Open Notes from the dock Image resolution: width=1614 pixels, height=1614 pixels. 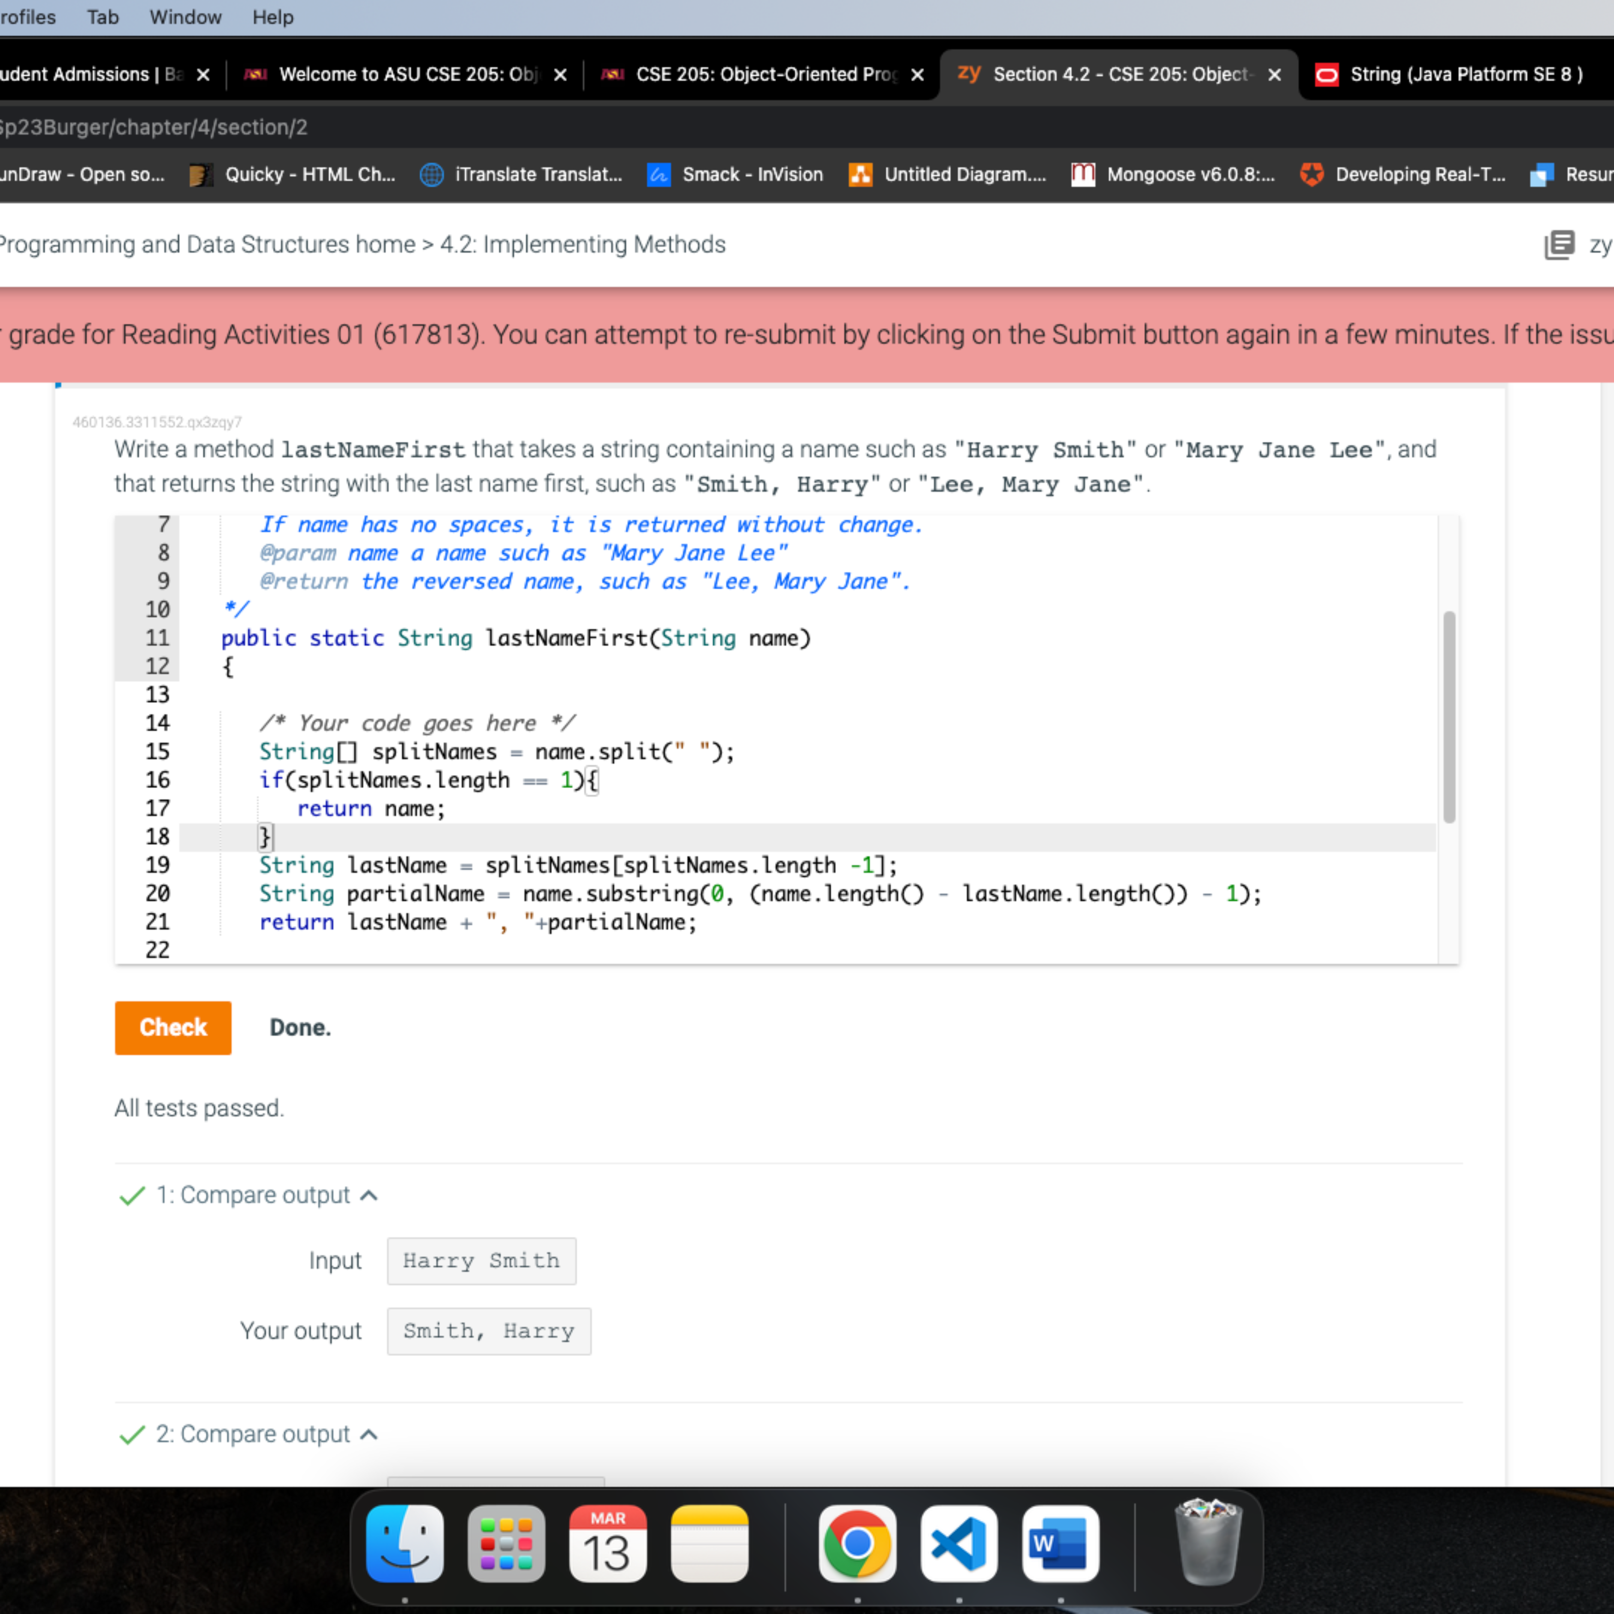click(x=709, y=1544)
